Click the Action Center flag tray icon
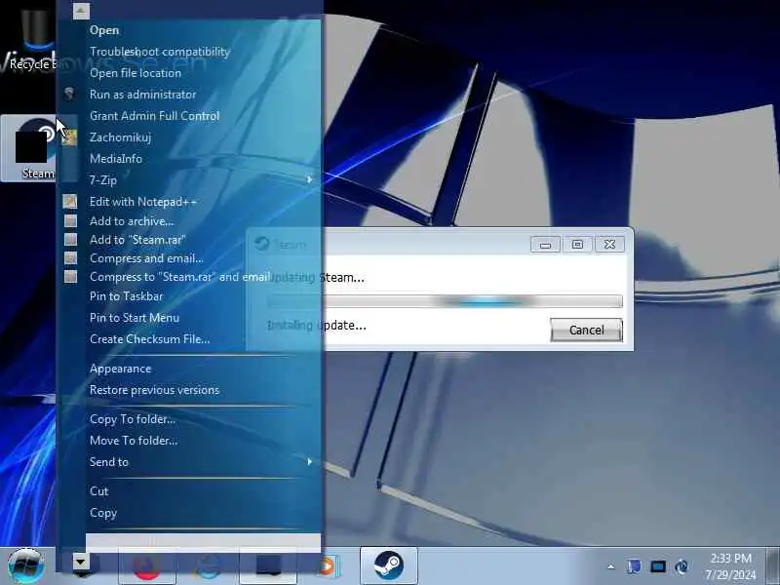780x585 pixels. (x=634, y=566)
